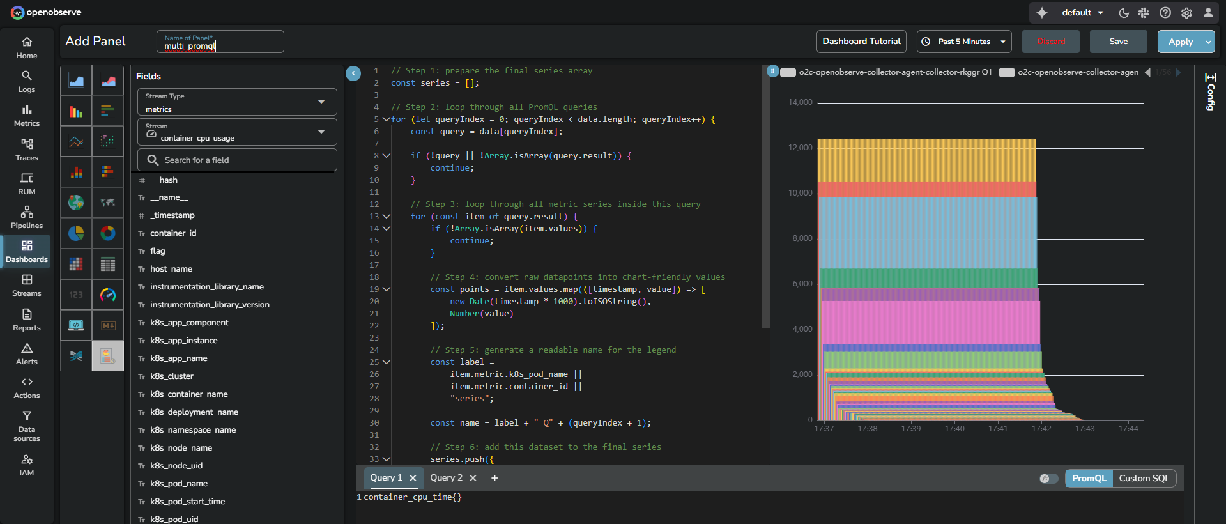
Task: Open the Apply button dropdown arrow
Action: point(1208,42)
